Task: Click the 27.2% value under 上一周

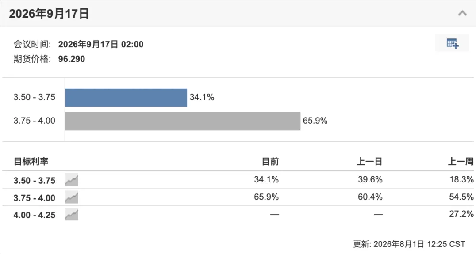Action: coord(461,214)
